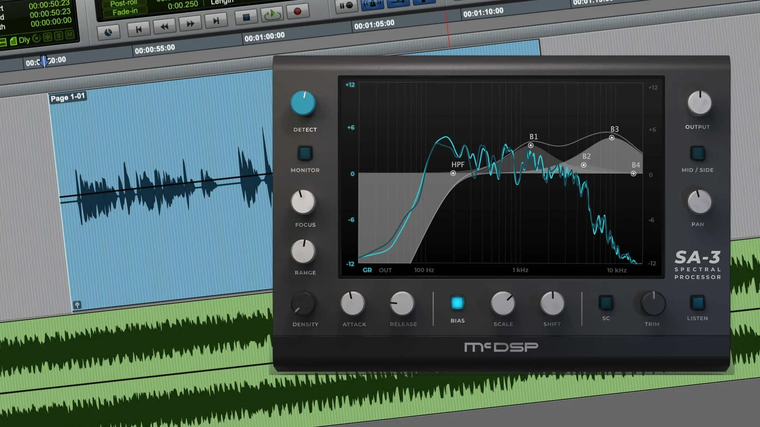
Task: Select the B3 band node on graph
Action: click(612, 138)
